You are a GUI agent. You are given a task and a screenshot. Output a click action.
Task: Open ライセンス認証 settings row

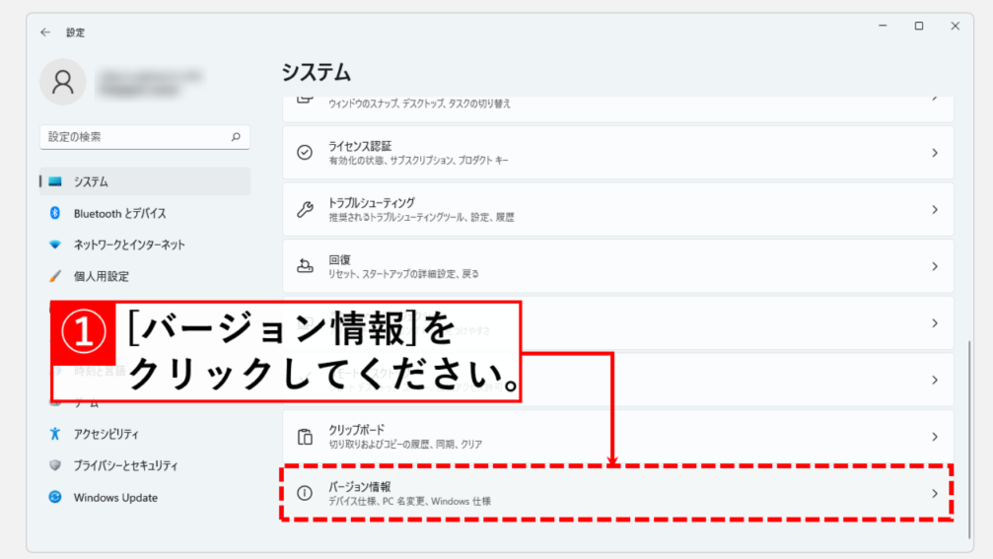(618, 153)
